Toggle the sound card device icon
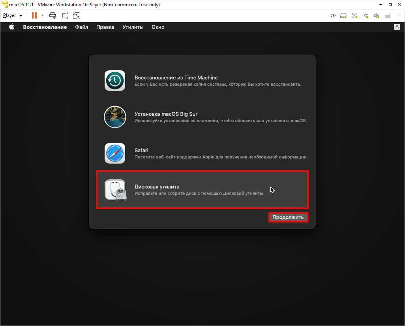This screenshot has width=405, height=326. [377, 16]
